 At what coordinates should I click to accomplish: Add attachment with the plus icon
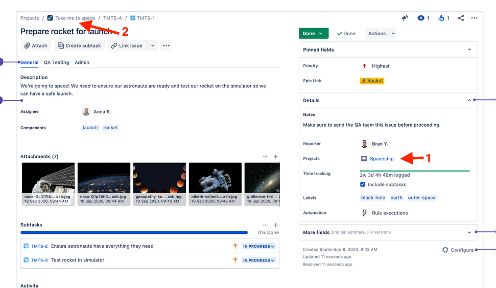(x=276, y=157)
